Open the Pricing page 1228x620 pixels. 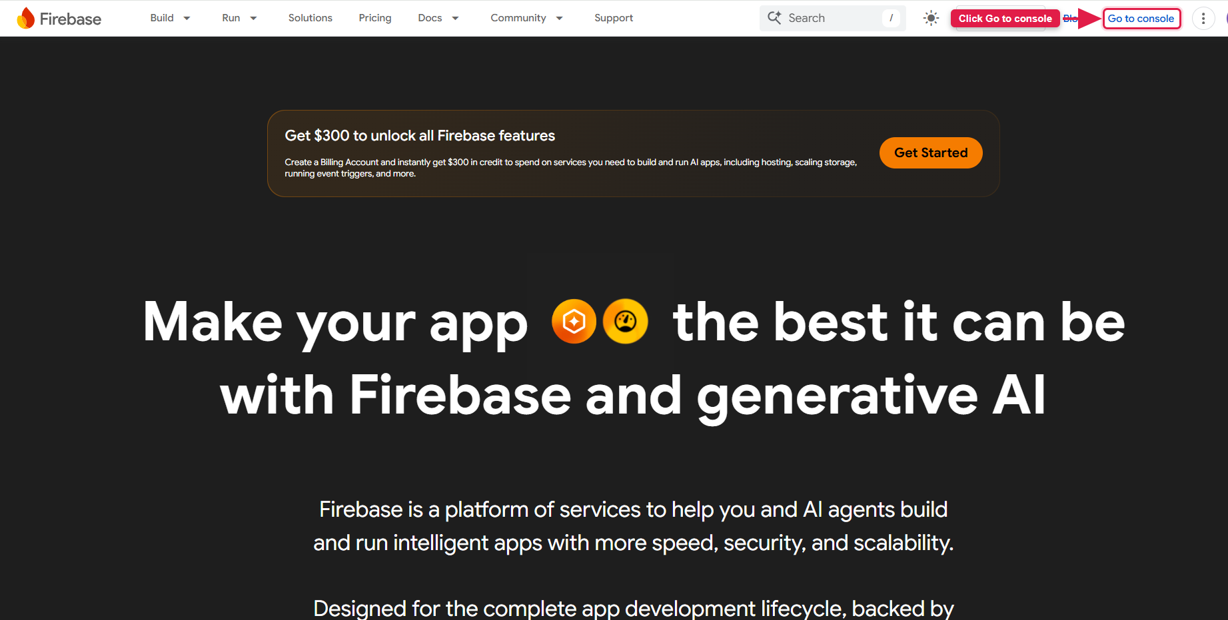pyautogui.click(x=375, y=18)
